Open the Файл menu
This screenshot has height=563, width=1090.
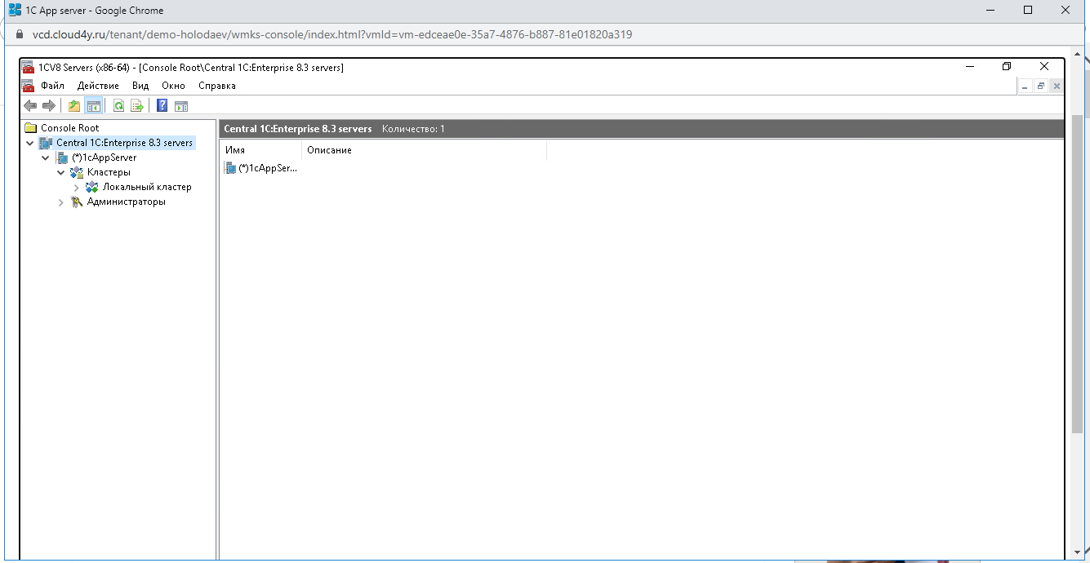[x=52, y=85]
